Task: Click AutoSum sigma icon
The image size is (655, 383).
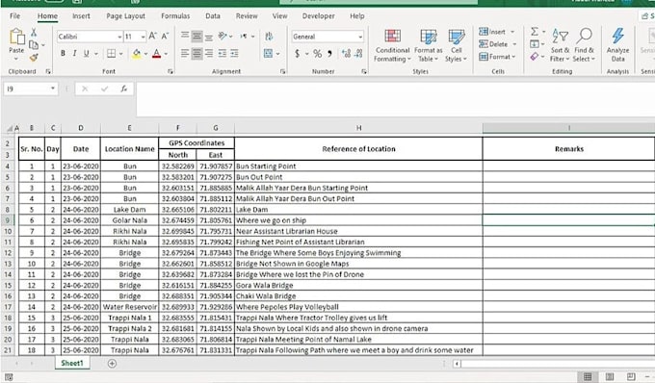Action: pyautogui.click(x=535, y=32)
